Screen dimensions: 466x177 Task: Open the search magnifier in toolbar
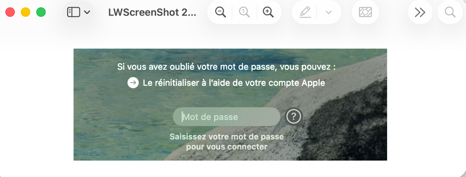(450, 12)
